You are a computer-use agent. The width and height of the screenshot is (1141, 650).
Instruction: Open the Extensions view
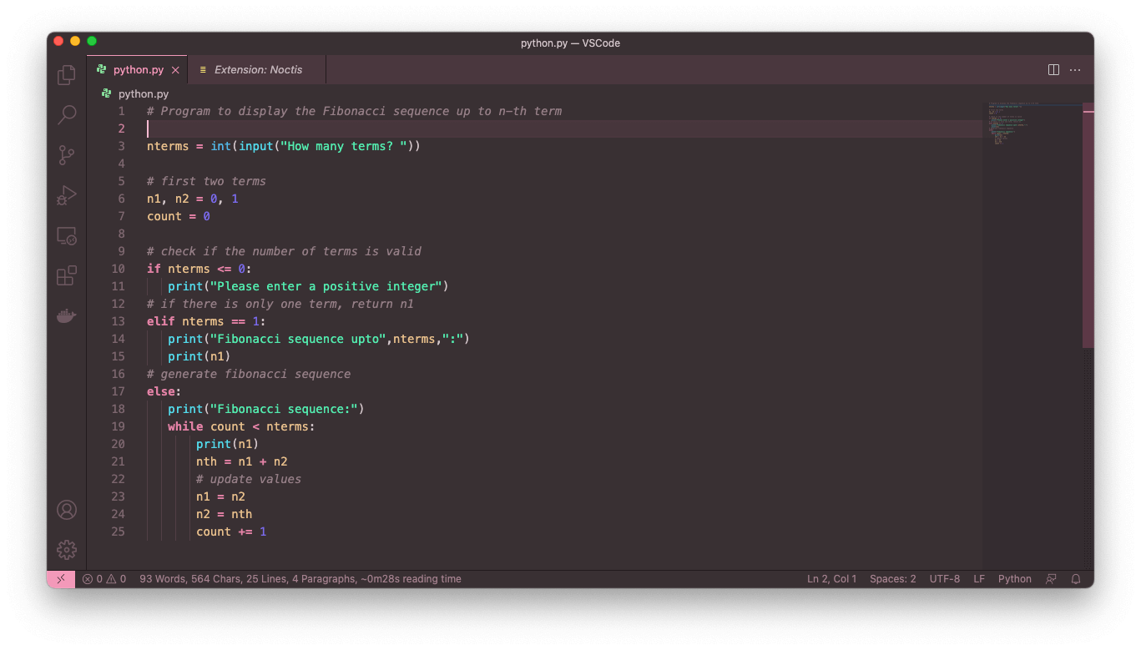[x=67, y=275]
